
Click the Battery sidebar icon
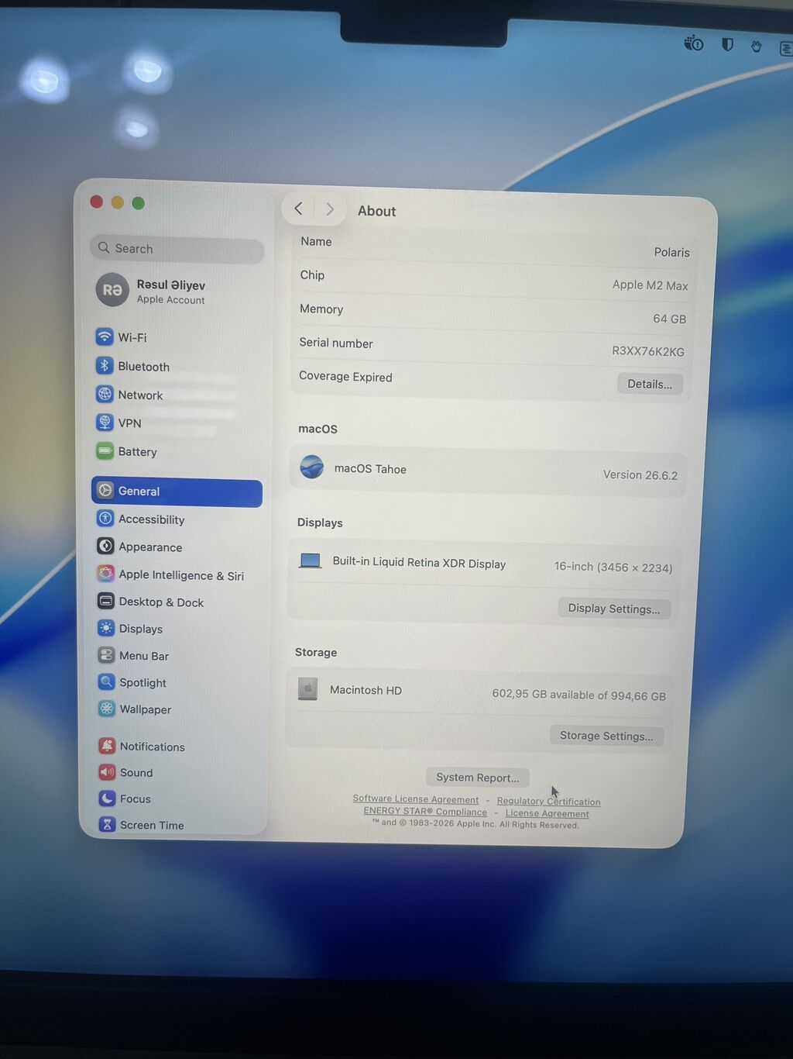pyautogui.click(x=105, y=450)
